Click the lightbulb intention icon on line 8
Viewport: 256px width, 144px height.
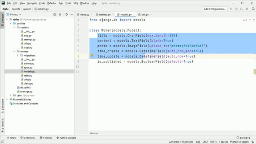[92, 56]
